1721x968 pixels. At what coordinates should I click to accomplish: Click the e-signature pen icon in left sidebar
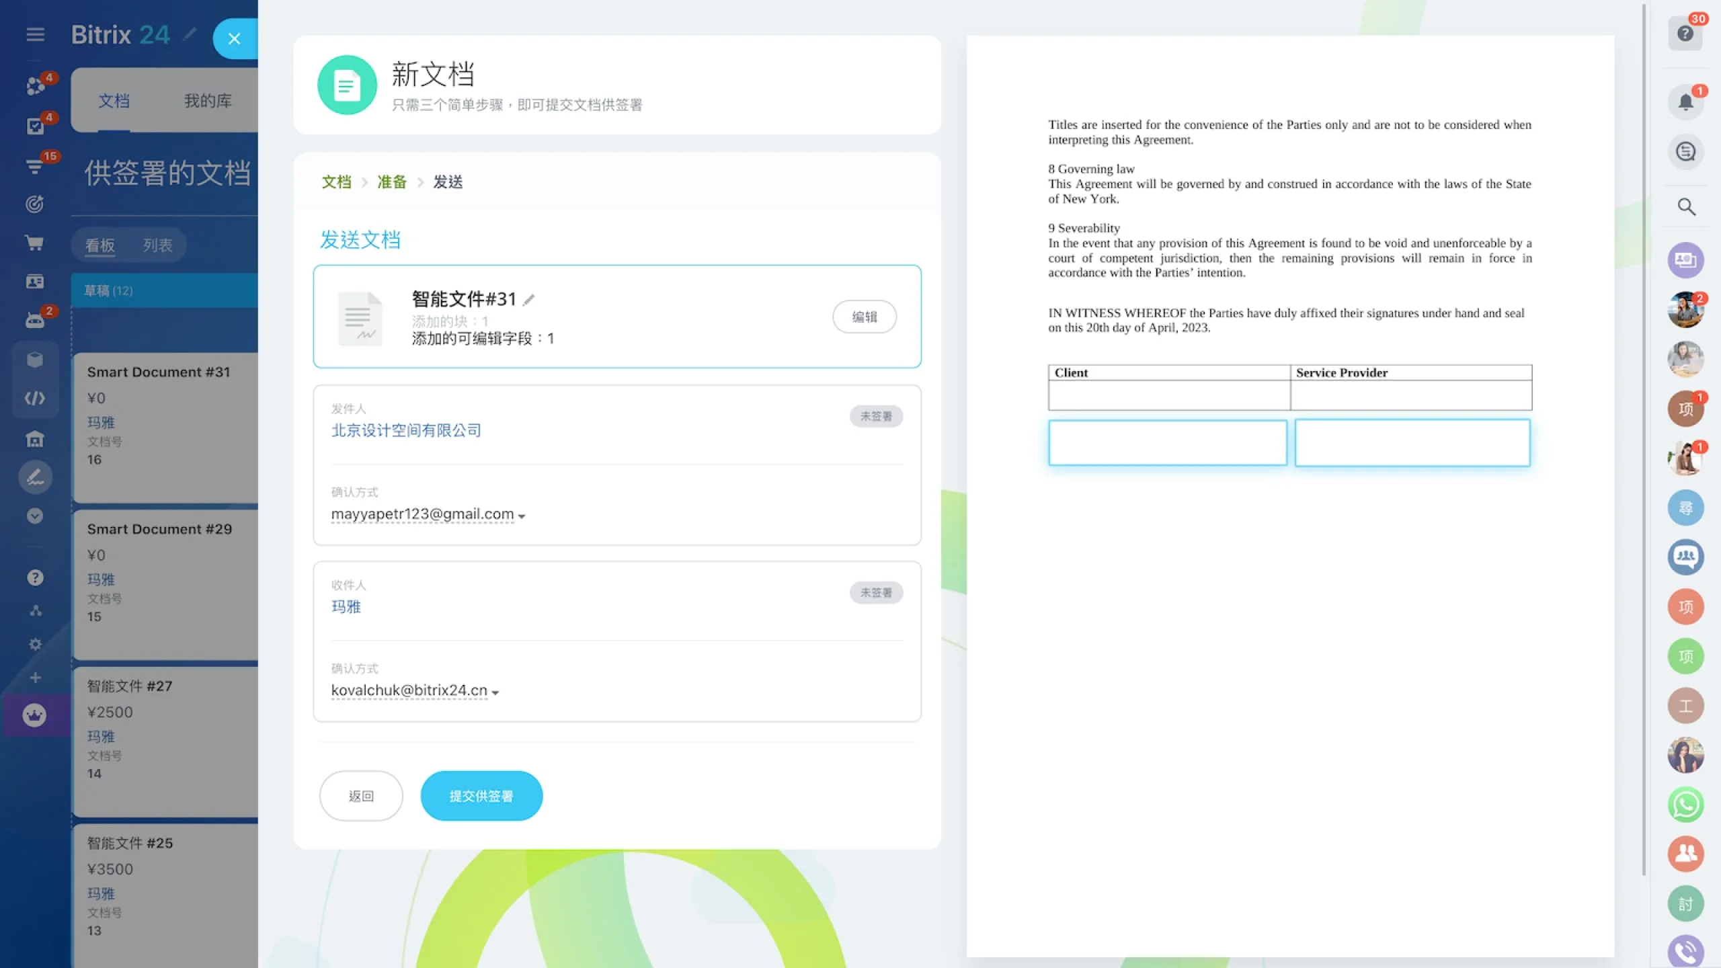[35, 477]
